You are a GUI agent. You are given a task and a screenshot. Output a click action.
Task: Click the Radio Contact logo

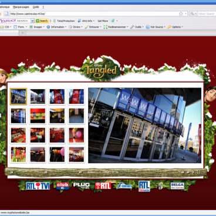click(124, 185)
